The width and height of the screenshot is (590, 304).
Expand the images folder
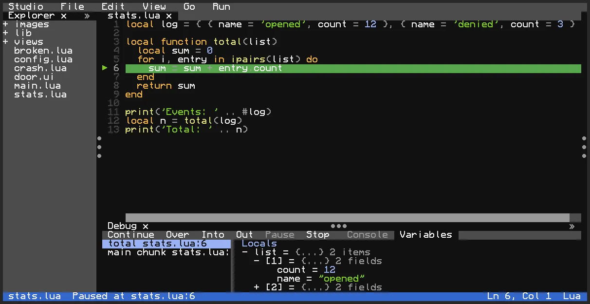(5, 24)
